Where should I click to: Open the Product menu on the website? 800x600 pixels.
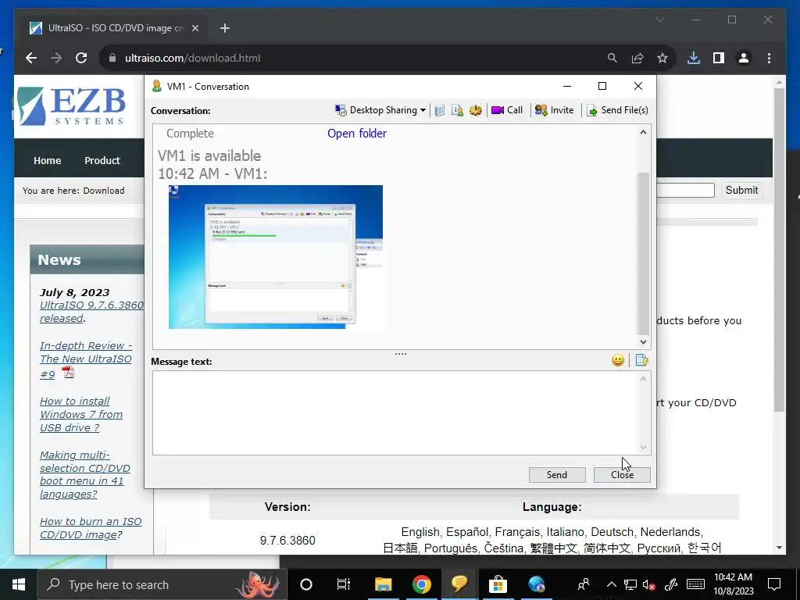click(x=102, y=160)
